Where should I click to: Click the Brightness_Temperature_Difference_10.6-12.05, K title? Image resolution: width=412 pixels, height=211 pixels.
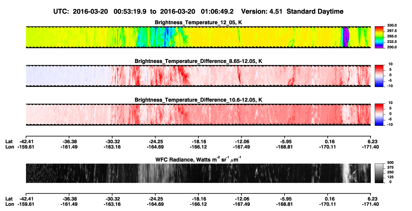(198, 100)
